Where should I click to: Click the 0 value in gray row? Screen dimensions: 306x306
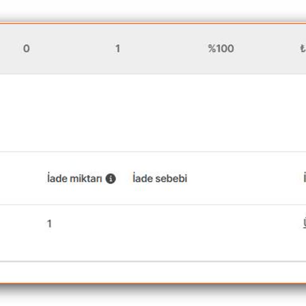click(26, 48)
